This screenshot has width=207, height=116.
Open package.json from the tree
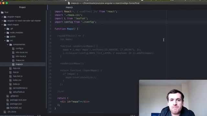pyautogui.click(x=16, y=104)
